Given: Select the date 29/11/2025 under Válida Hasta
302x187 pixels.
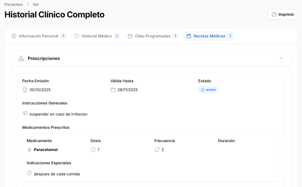Looking at the screenshot, I should [128, 90].
